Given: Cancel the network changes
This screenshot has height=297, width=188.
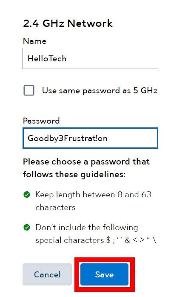Looking at the screenshot, I should click(47, 274).
